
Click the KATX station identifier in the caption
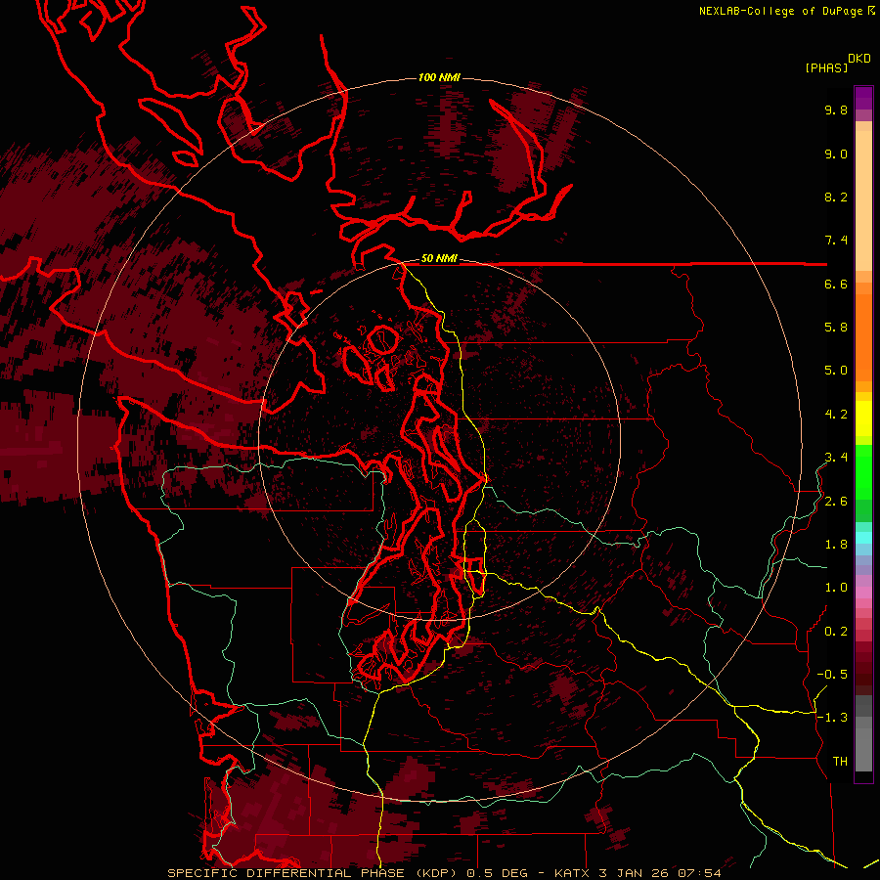572,873
